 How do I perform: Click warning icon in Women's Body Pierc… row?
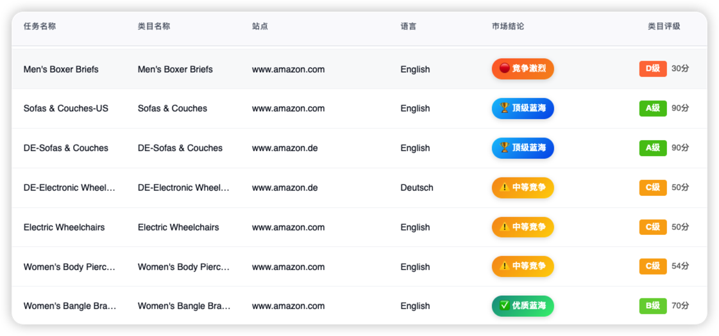point(504,266)
